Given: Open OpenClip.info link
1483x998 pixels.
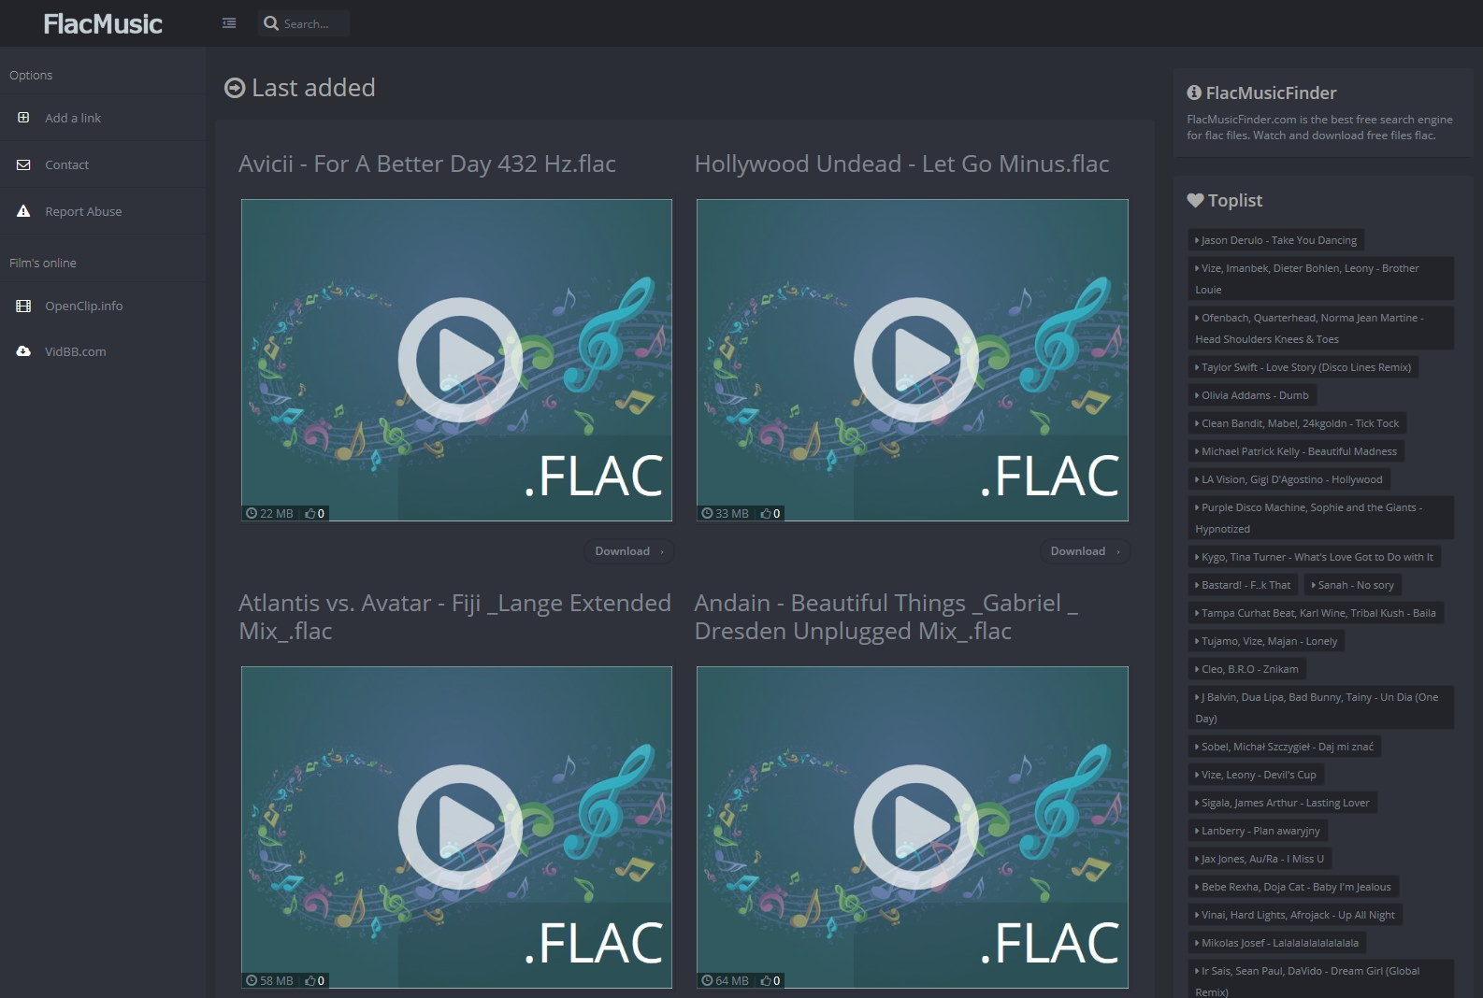Looking at the screenshot, I should [103, 306].
